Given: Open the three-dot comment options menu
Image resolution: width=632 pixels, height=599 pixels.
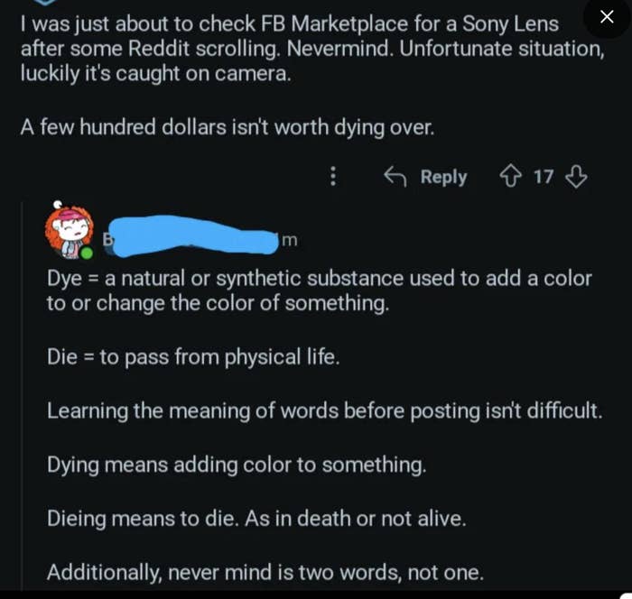Looking at the screenshot, I should tap(333, 177).
